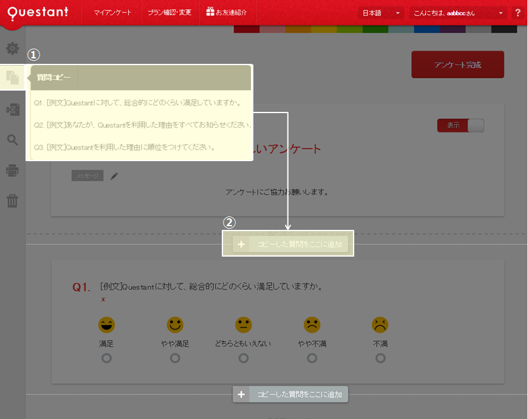528x419 pixels.
Task: Click the Questant logo
Action: tap(38, 13)
